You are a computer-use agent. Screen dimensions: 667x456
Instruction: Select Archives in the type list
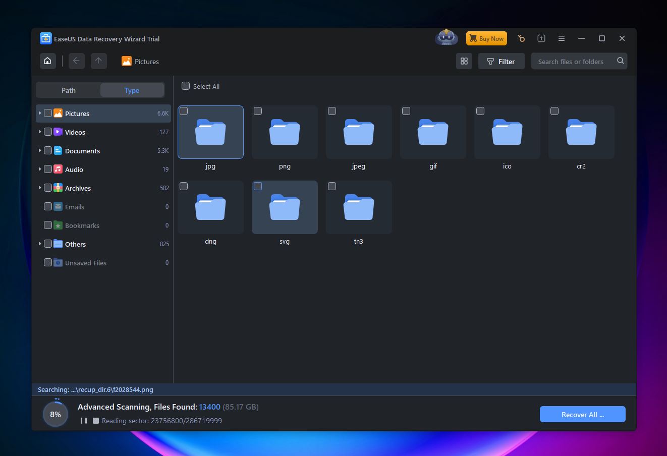click(103, 188)
